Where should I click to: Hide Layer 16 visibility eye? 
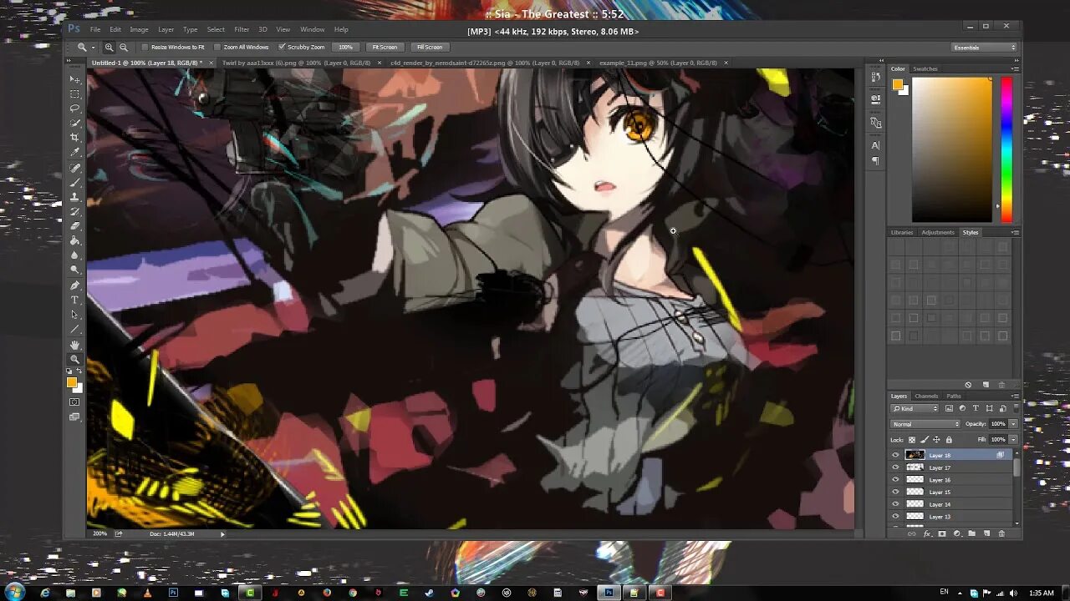click(895, 480)
